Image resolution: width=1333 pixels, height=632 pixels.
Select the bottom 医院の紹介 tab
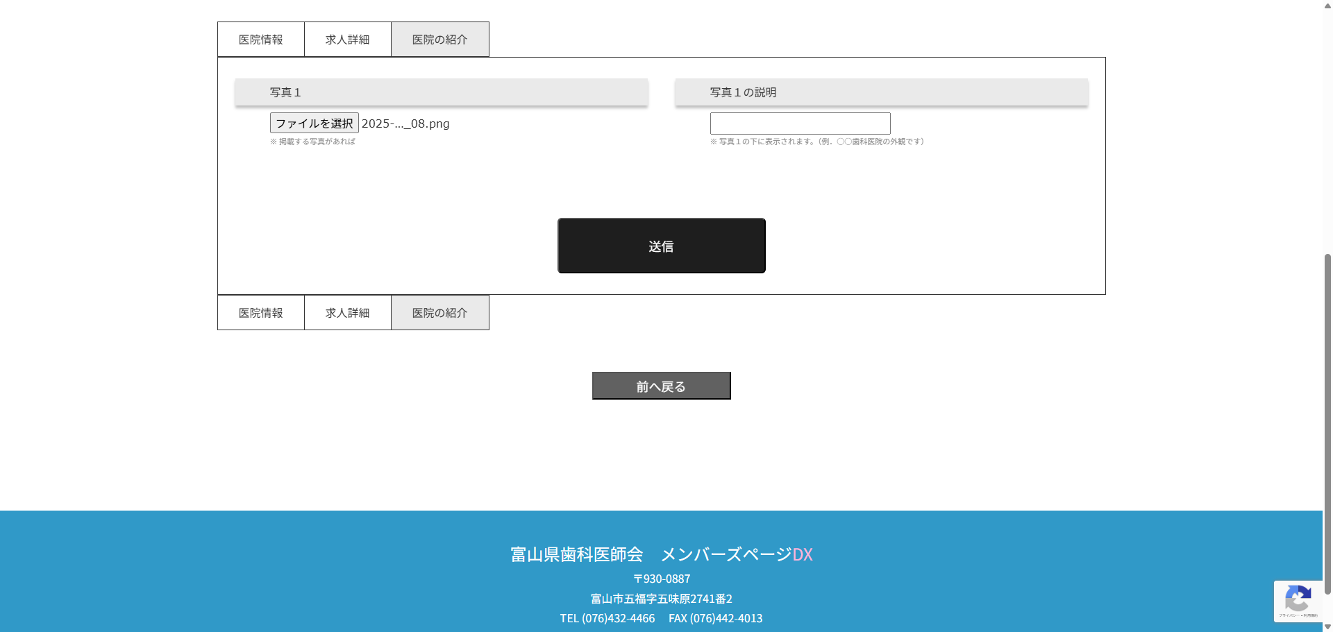tap(439, 313)
